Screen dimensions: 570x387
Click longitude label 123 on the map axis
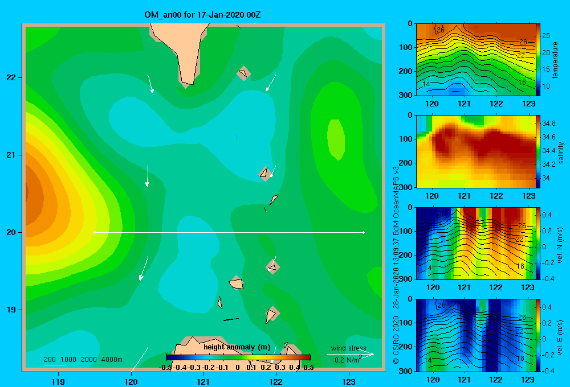(x=349, y=381)
